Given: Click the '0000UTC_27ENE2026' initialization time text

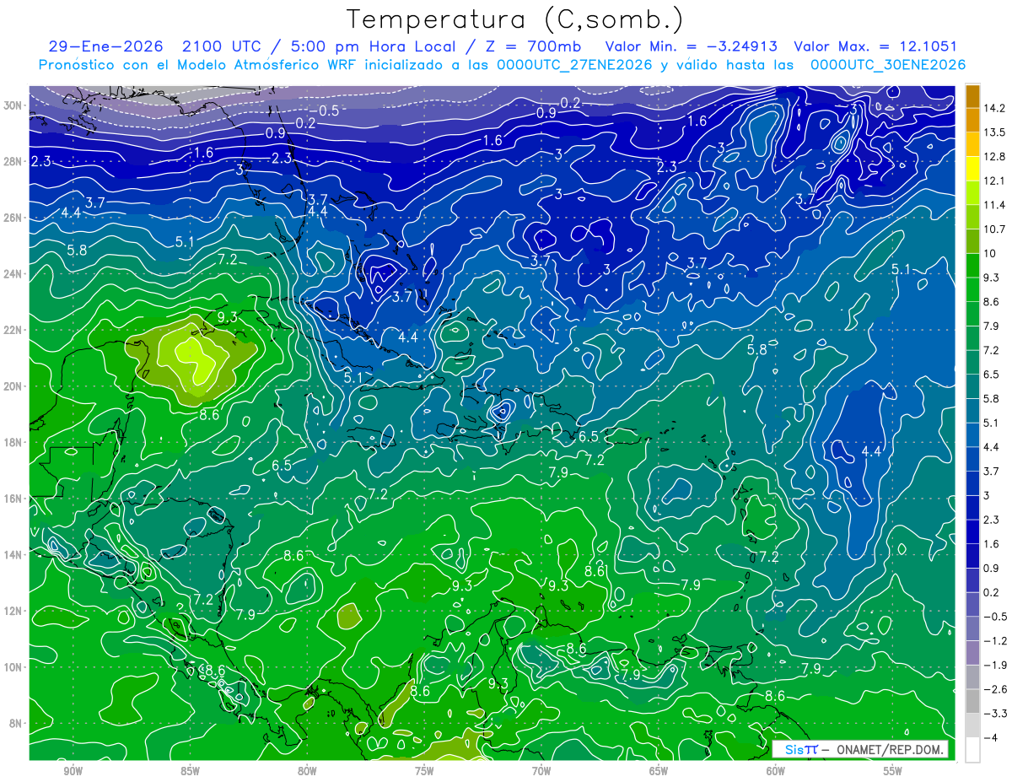Looking at the screenshot, I should [574, 65].
